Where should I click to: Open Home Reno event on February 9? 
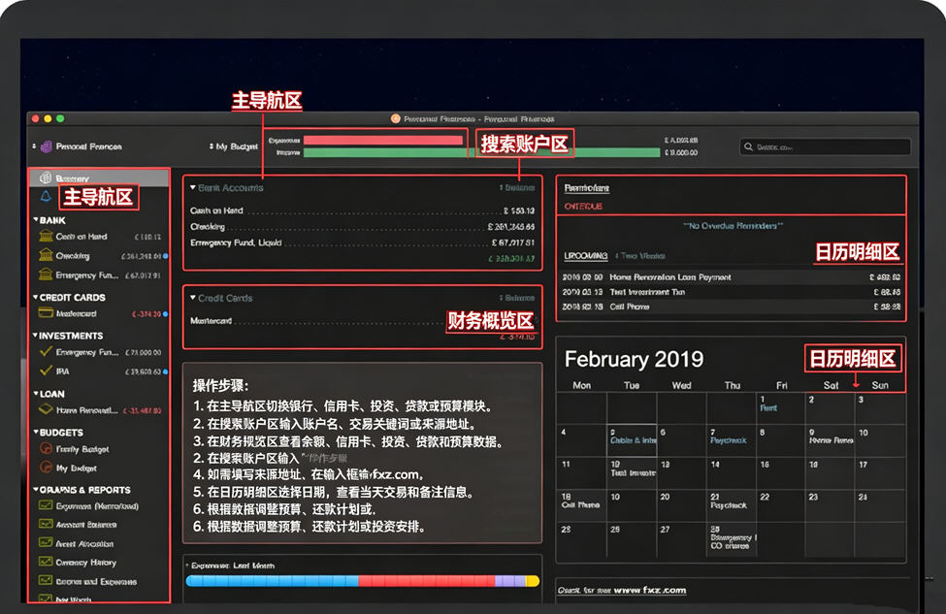click(831, 440)
